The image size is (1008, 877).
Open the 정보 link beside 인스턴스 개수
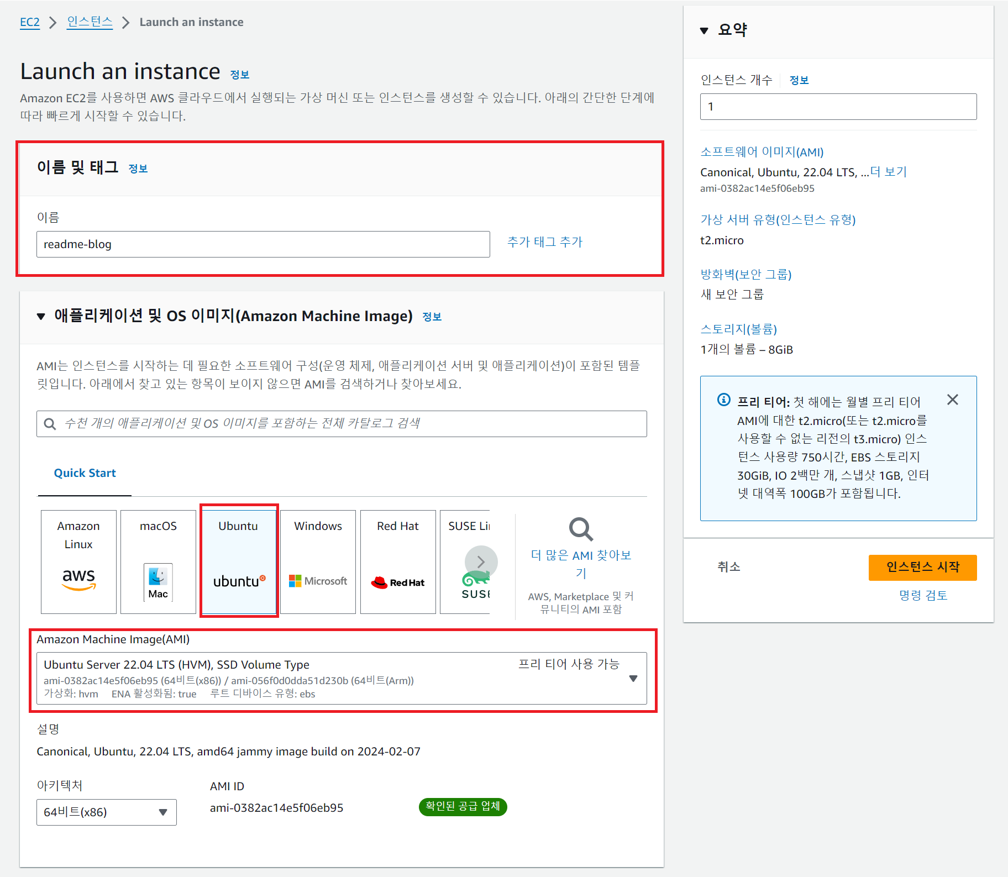click(799, 81)
